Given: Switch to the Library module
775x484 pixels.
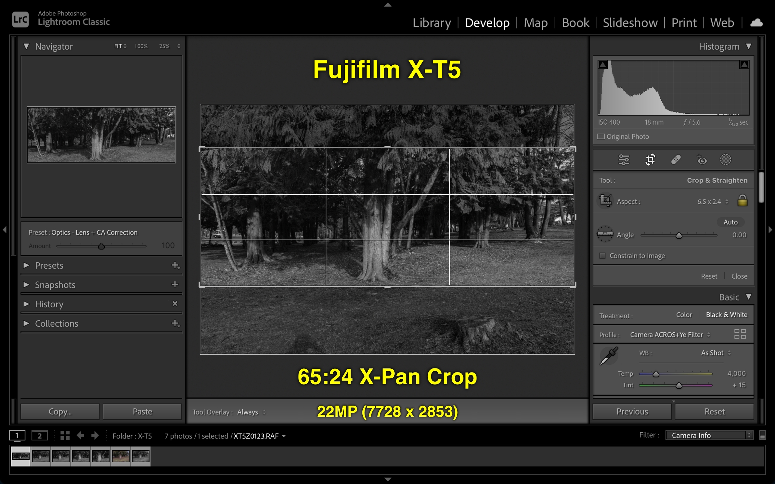Looking at the screenshot, I should [x=432, y=23].
